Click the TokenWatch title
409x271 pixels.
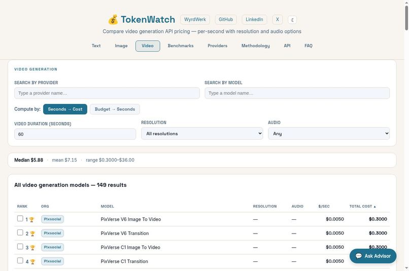tap(148, 20)
